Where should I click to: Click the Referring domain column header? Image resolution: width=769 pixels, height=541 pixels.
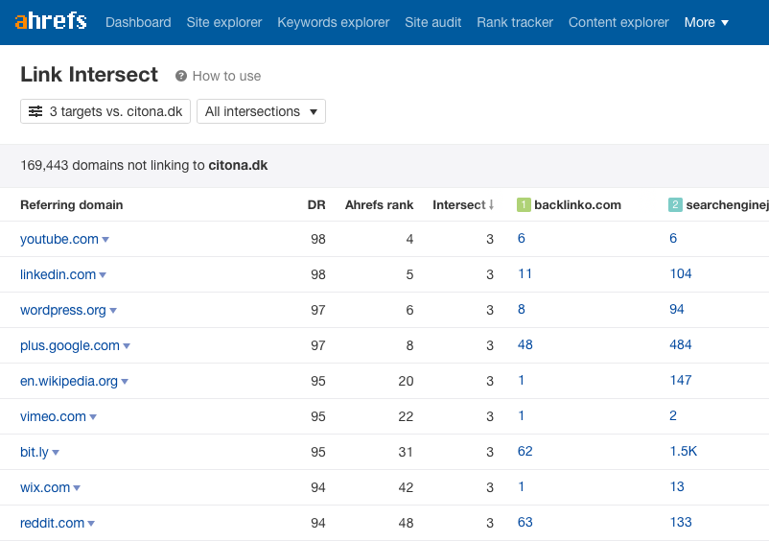tap(72, 205)
